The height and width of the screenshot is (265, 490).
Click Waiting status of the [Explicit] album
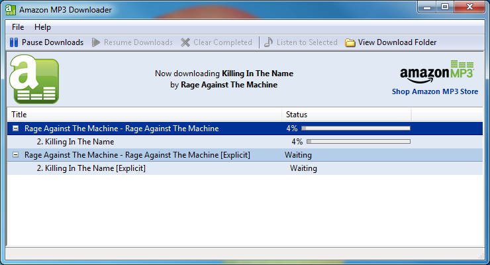click(298, 155)
